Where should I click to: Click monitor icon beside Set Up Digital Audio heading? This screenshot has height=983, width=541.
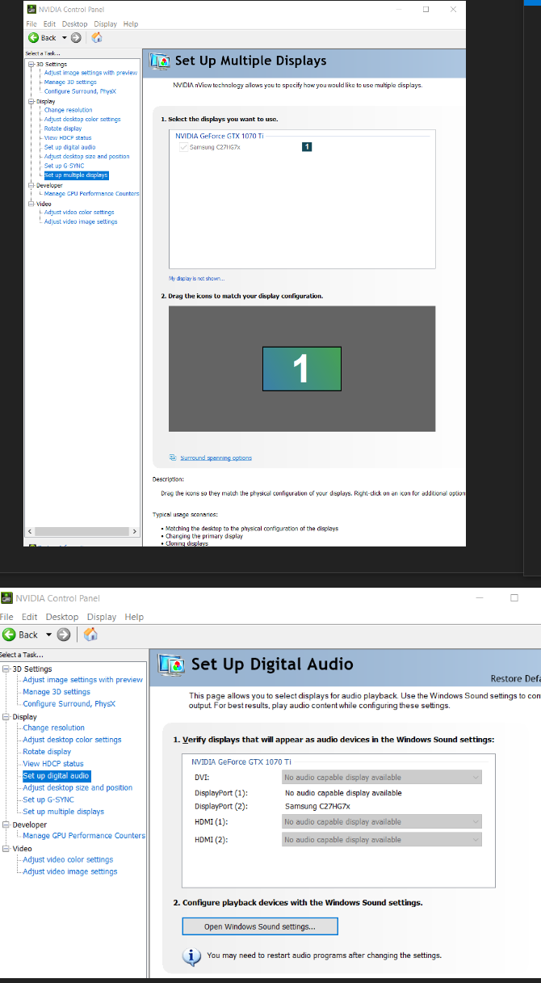(173, 664)
